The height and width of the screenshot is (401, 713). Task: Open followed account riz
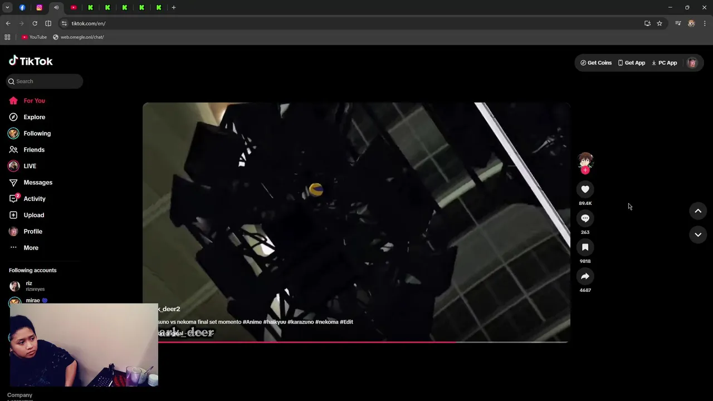pyautogui.click(x=28, y=286)
